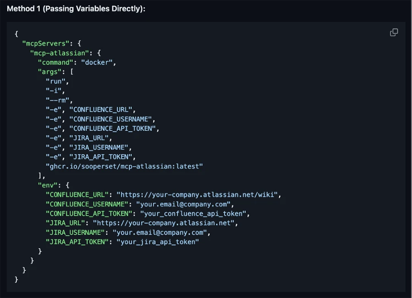Click "CONFLUENCE_API_TOKEN" key in env block
Screen dimensions: 412x298
89,214
